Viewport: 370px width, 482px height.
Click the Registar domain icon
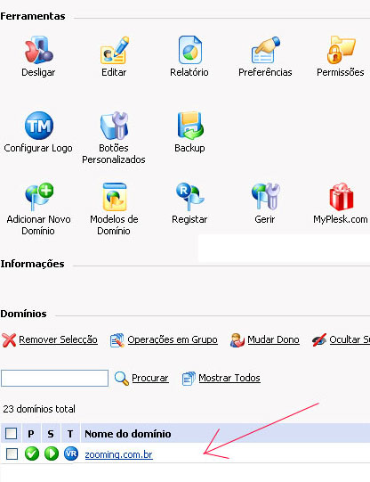[190, 197]
